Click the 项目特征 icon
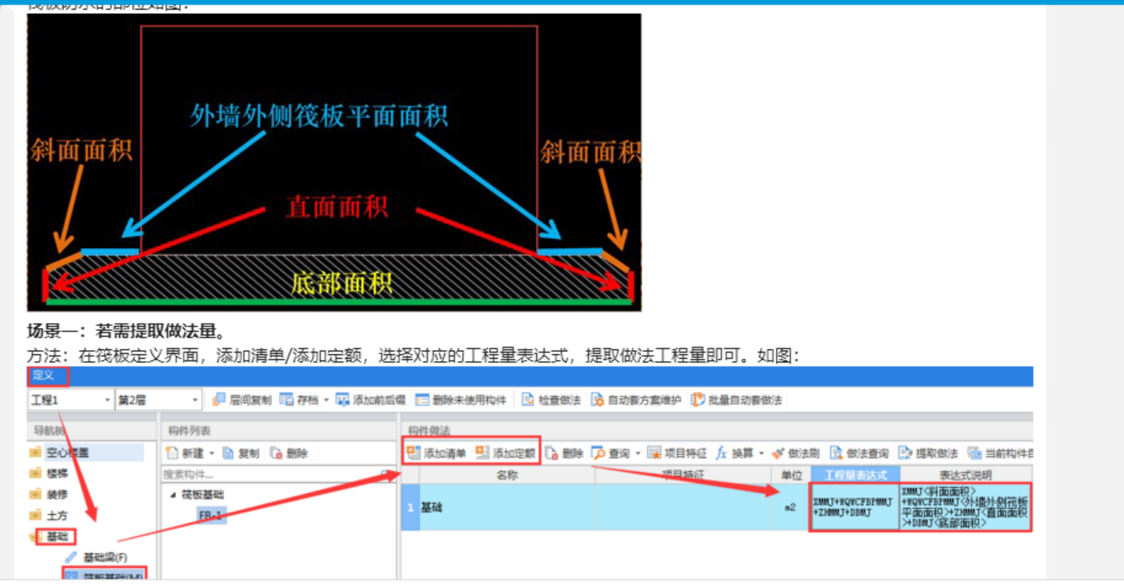 pos(654,452)
